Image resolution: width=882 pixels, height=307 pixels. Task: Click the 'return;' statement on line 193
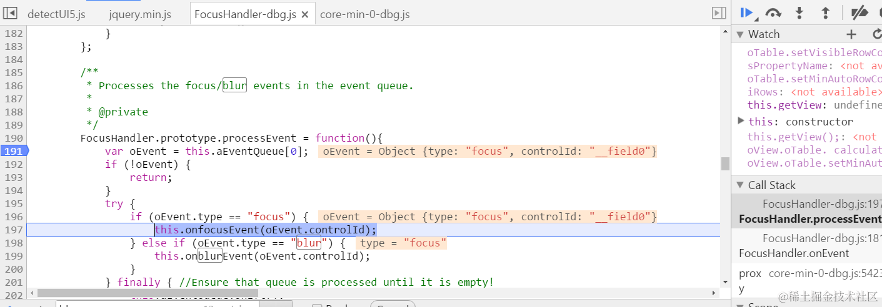coord(151,177)
